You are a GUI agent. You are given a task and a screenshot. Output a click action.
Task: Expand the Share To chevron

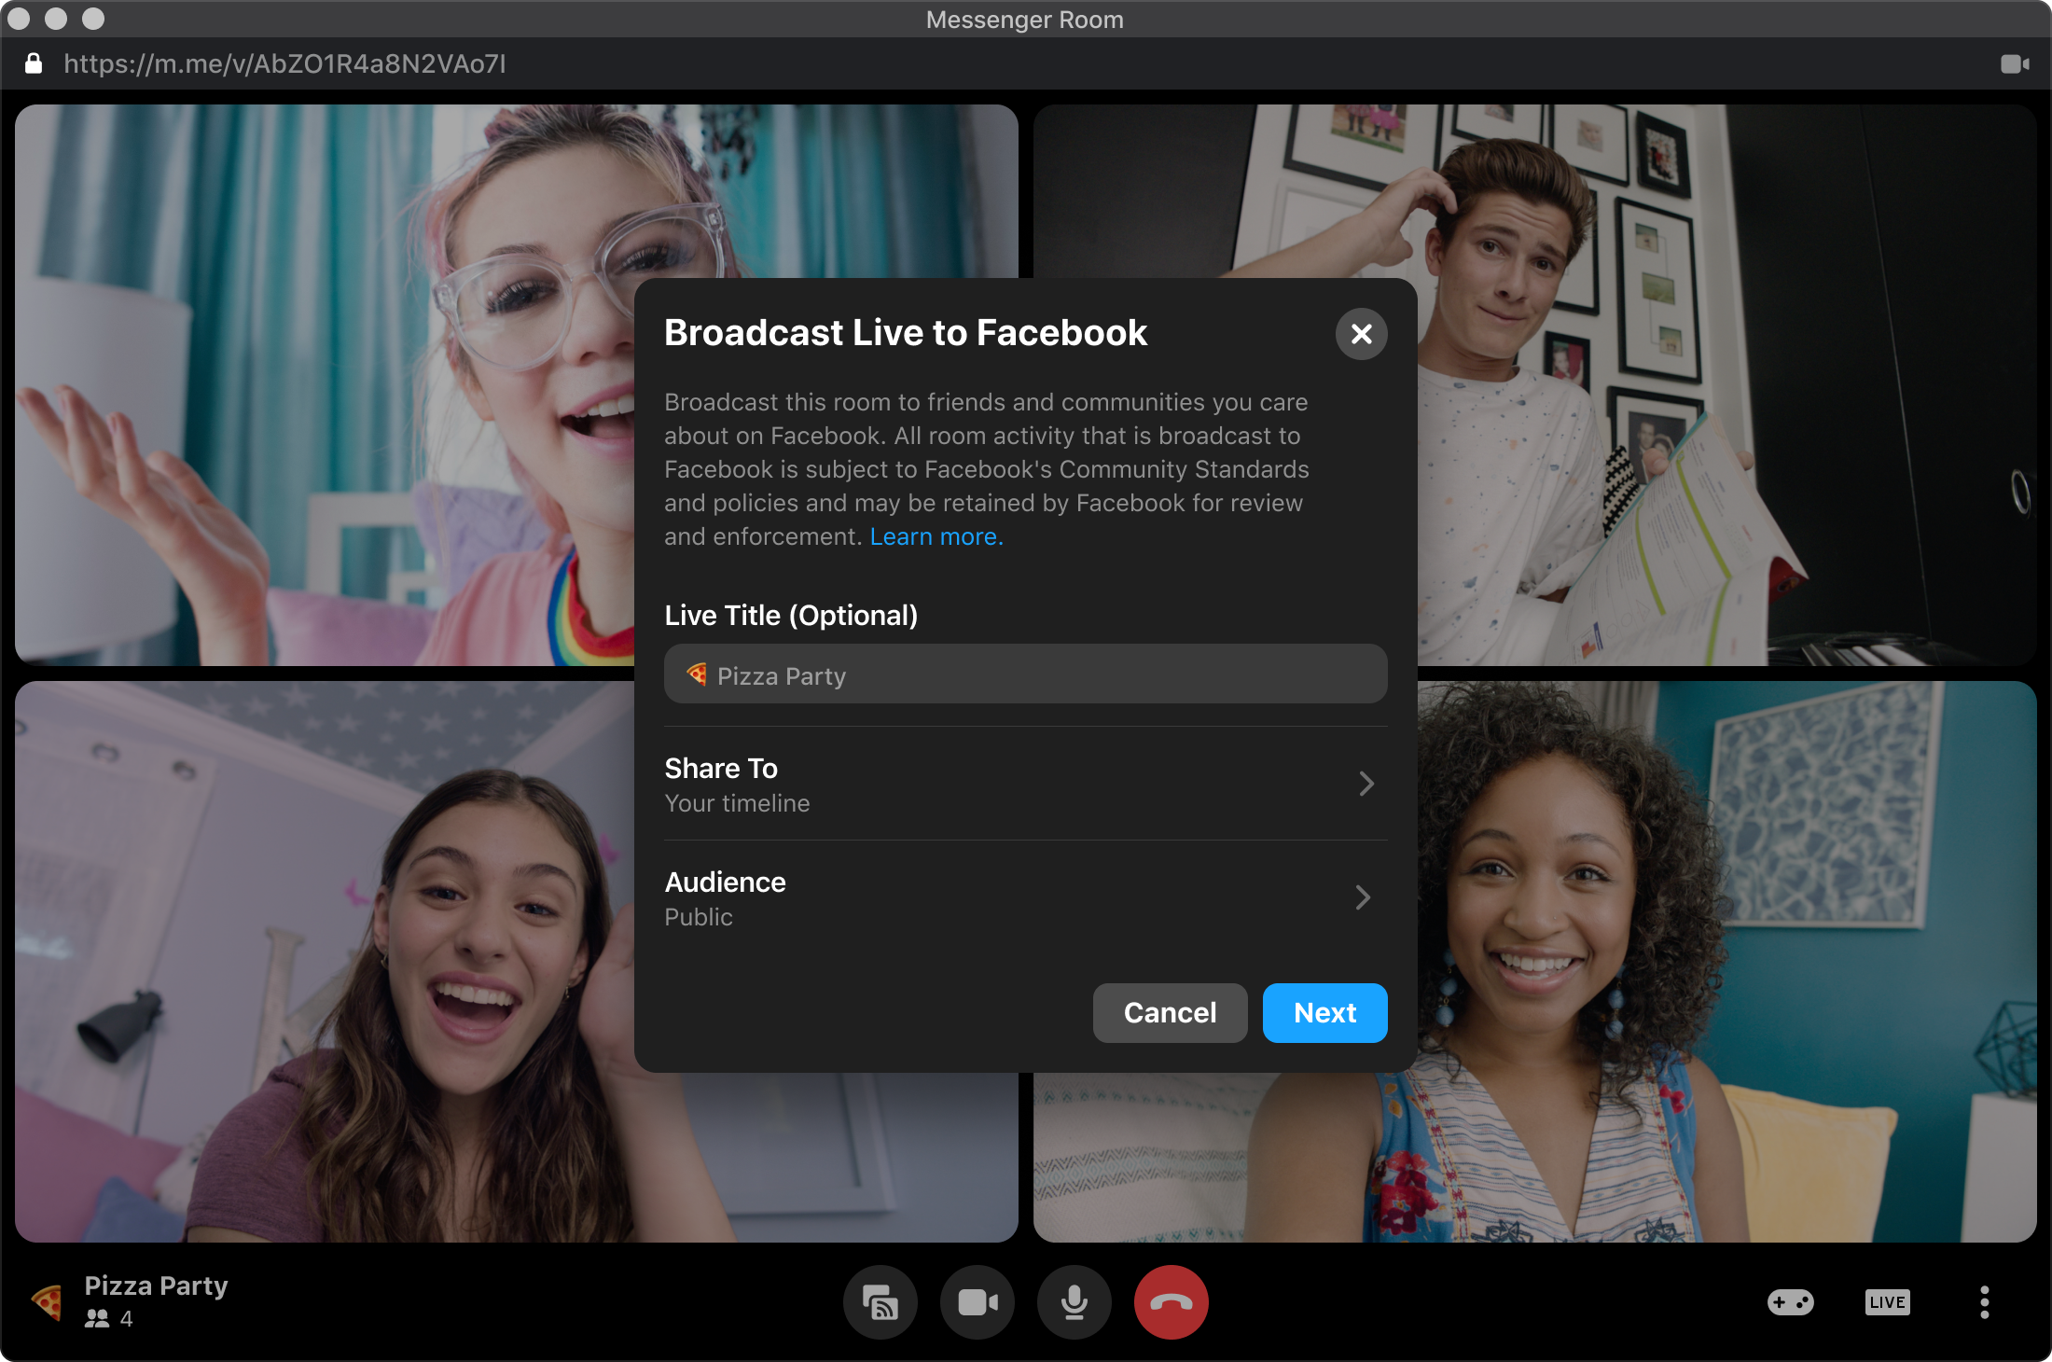[1366, 784]
